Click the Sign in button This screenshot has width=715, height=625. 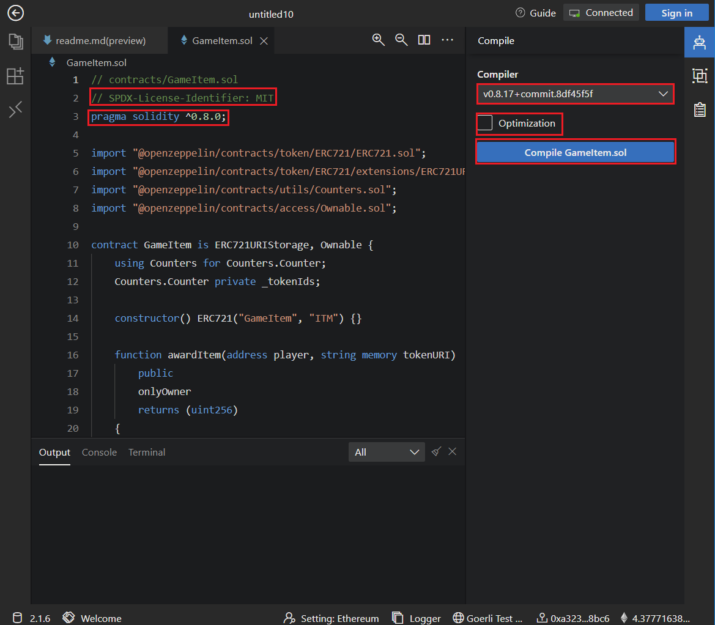click(x=676, y=13)
